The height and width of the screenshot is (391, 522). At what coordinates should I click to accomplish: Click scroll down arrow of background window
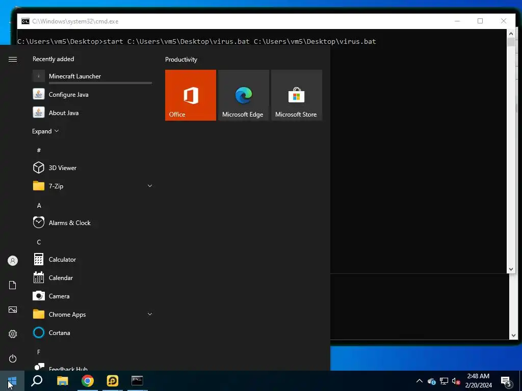coord(513,336)
